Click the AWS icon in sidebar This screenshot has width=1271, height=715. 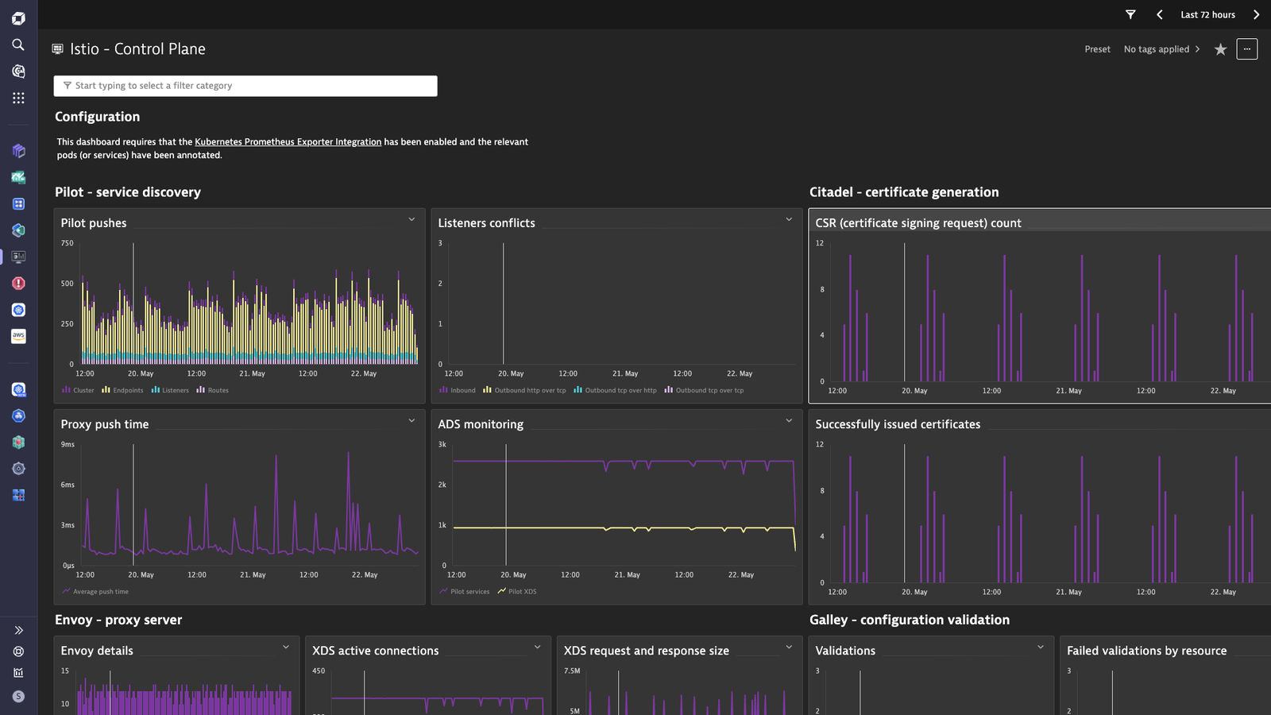coord(18,336)
